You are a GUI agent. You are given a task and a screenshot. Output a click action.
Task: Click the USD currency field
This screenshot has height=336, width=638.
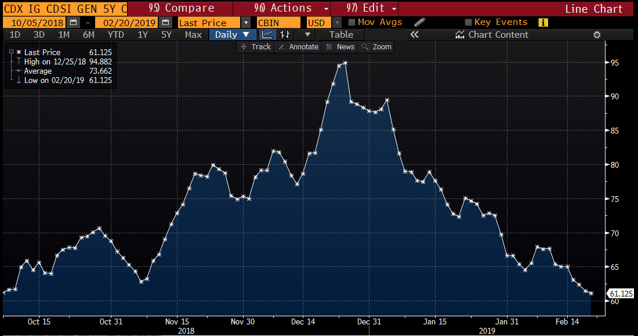(x=319, y=23)
